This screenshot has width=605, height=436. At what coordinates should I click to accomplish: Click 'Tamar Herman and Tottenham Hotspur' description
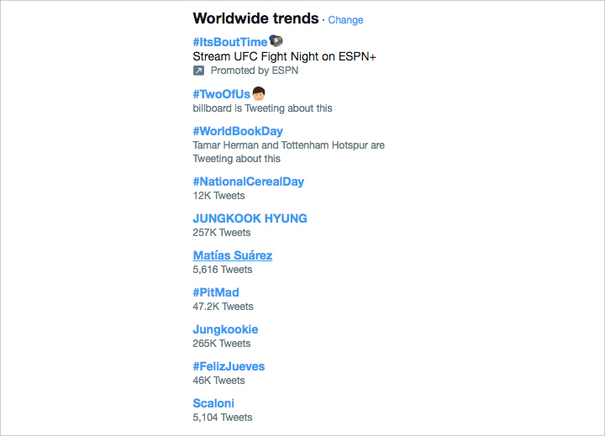tap(288, 152)
